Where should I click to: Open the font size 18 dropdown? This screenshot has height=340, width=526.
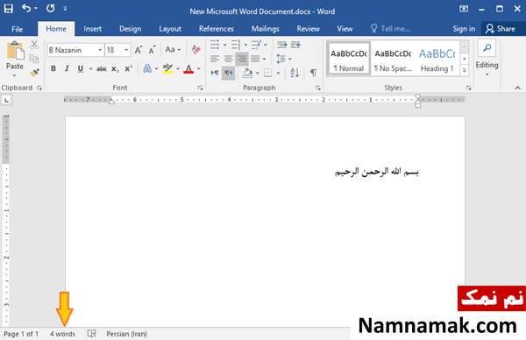(126, 50)
